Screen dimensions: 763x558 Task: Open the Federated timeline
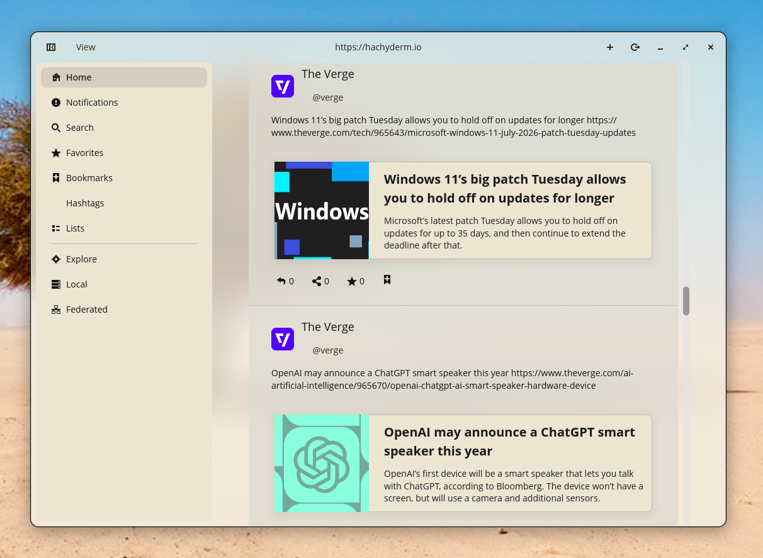tap(124, 310)
